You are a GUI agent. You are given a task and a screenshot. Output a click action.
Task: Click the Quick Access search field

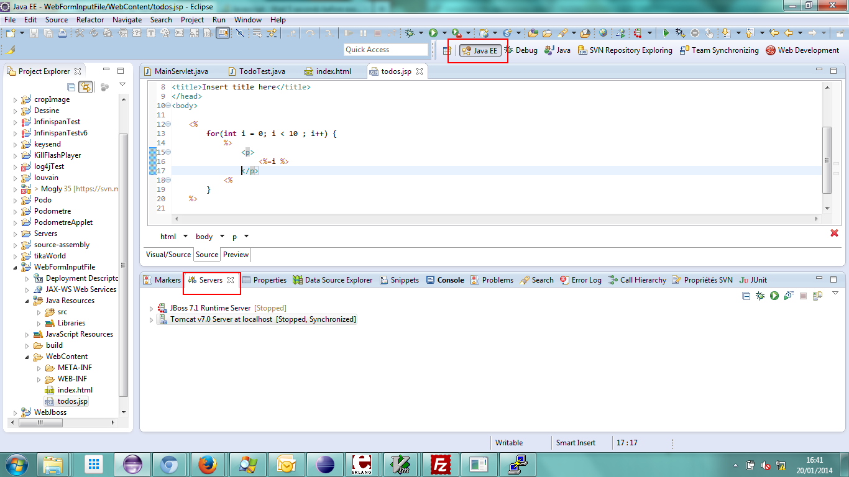pyautogui.click(x=386, y=50)
